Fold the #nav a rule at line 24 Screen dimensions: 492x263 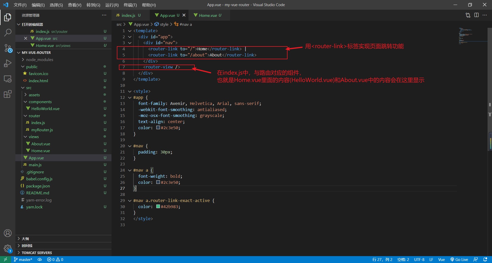click(130, 170)
